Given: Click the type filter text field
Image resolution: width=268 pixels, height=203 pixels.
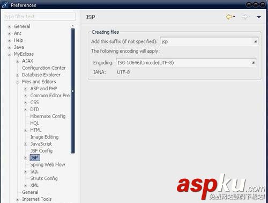Looking at the screenshot, I should tap(40, 17).
